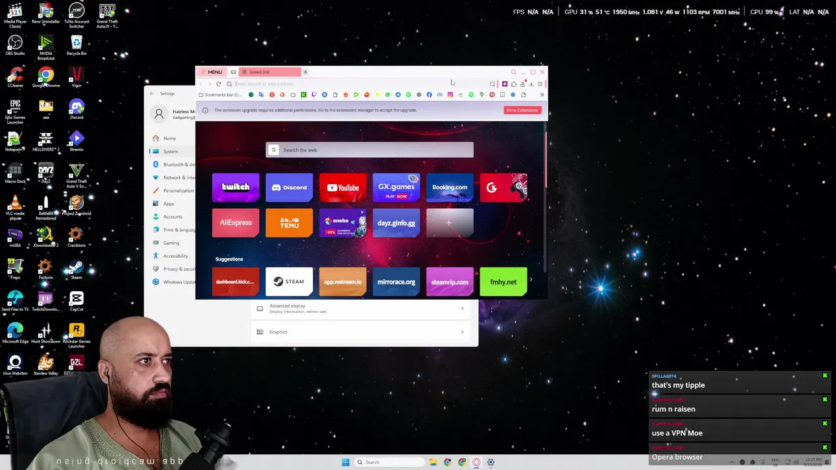The height and width of the screenshot is (470, 836).
Task: Expand the Advanced display settings row
Action: tap(361, 308)
